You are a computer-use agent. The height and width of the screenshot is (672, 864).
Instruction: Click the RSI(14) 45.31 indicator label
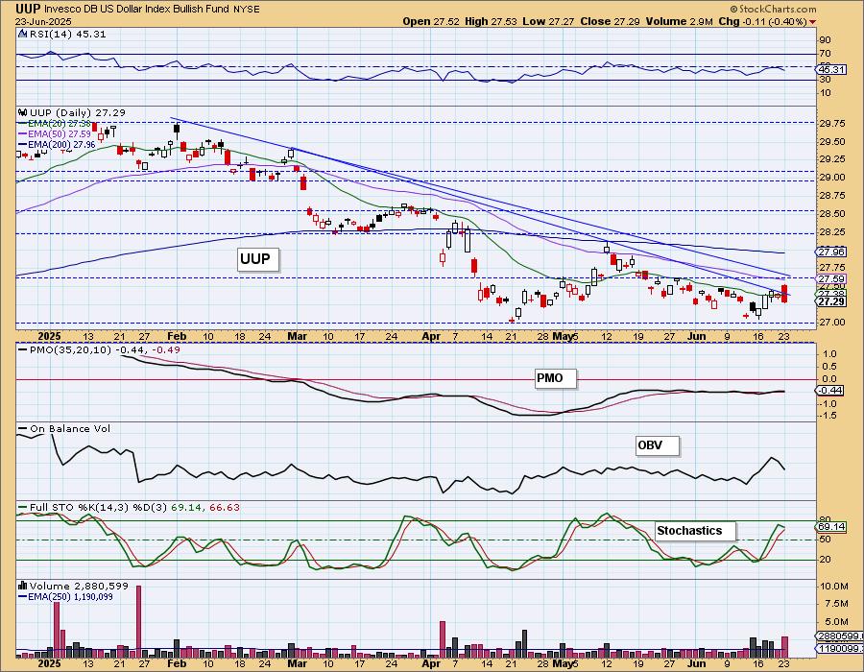pyautogui.click(x=68, y=35)
